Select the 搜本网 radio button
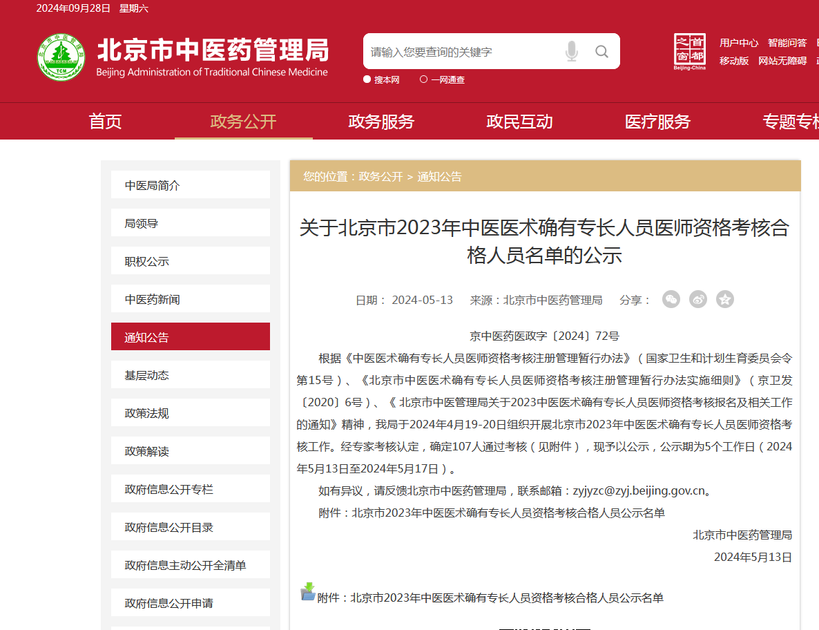 (x=367, y=79)
